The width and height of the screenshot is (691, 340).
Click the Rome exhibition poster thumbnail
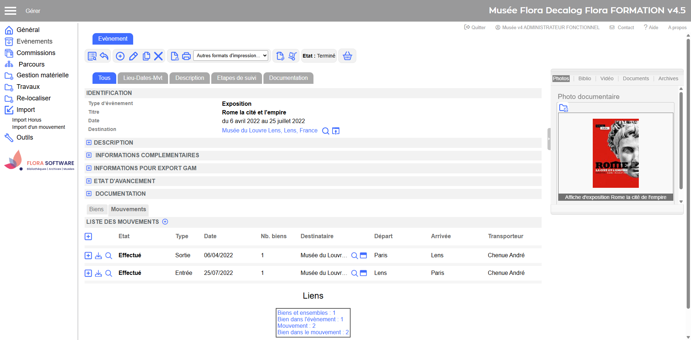pos(615,153)
